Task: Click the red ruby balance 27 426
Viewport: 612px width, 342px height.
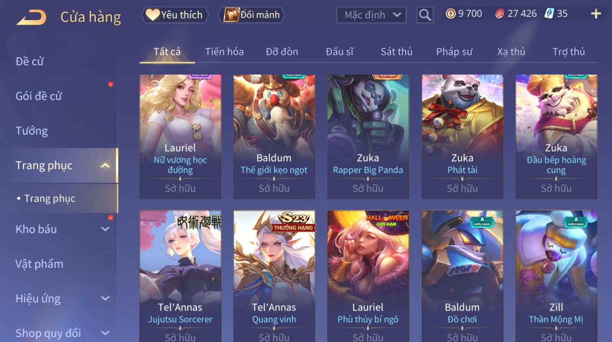Action: [x=516, y=14]
